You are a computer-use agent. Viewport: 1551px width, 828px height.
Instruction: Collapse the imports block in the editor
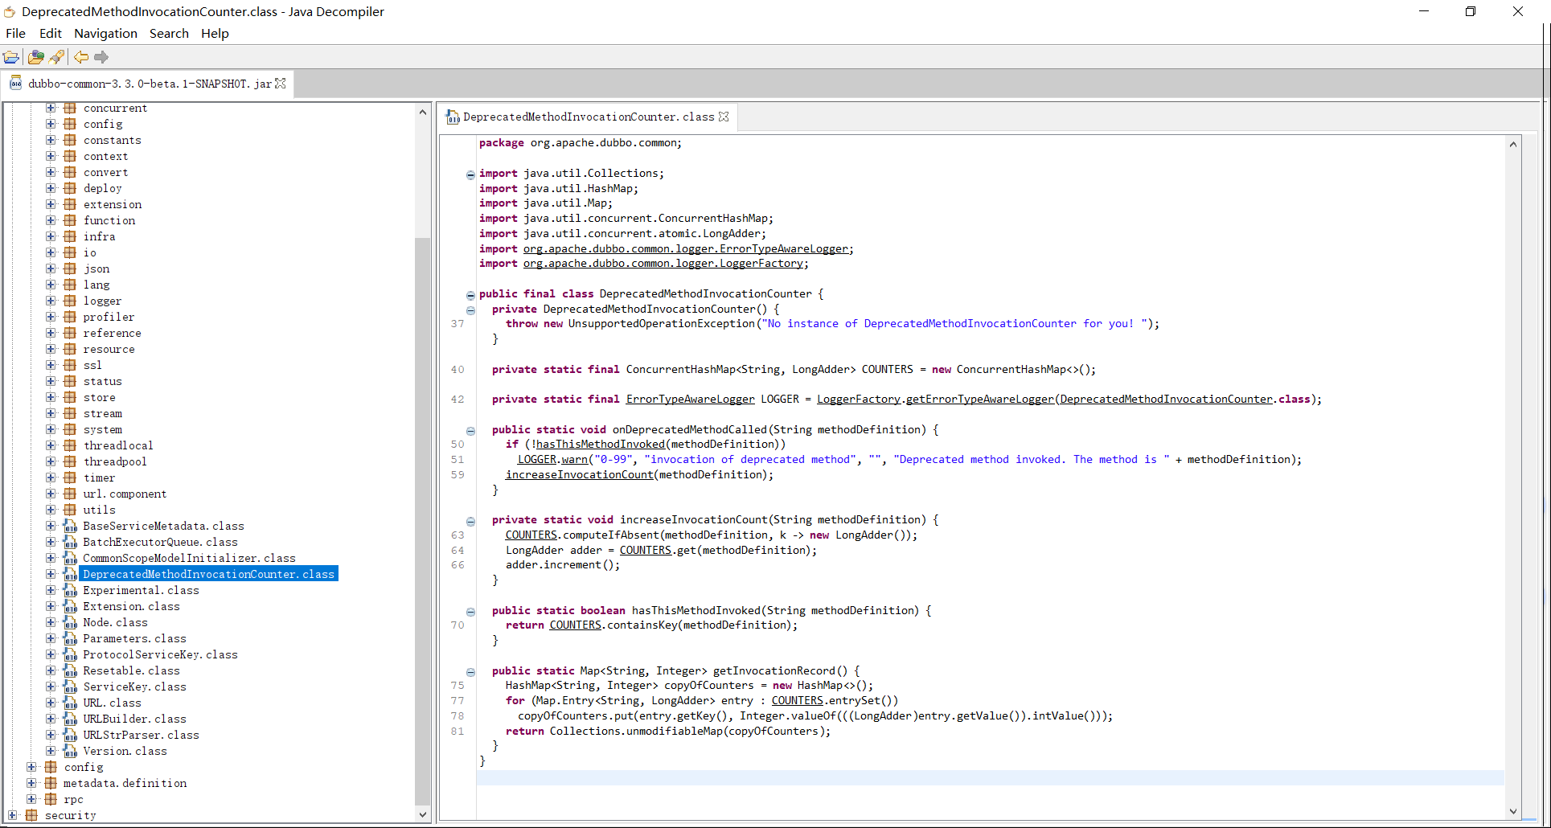pyautogui.click(x=470, y=174)
